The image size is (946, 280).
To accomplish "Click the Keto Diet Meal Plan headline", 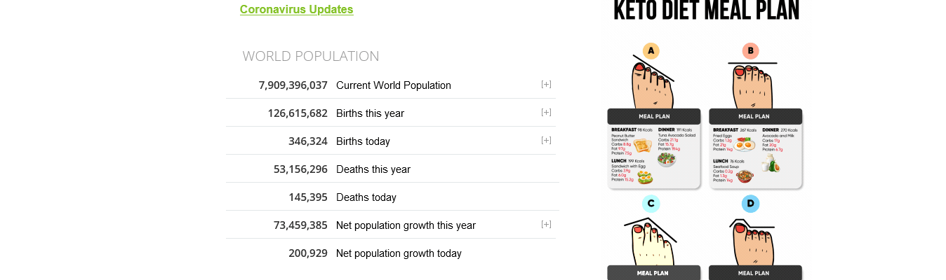I will tap(706, 11).
